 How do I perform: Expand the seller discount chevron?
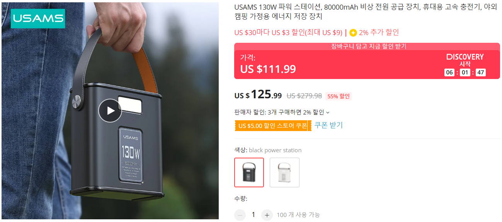pos(328,113)
